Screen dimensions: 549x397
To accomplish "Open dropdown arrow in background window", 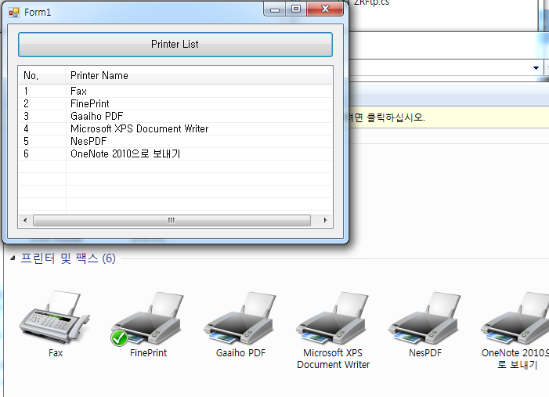I will tap(536, 67).
